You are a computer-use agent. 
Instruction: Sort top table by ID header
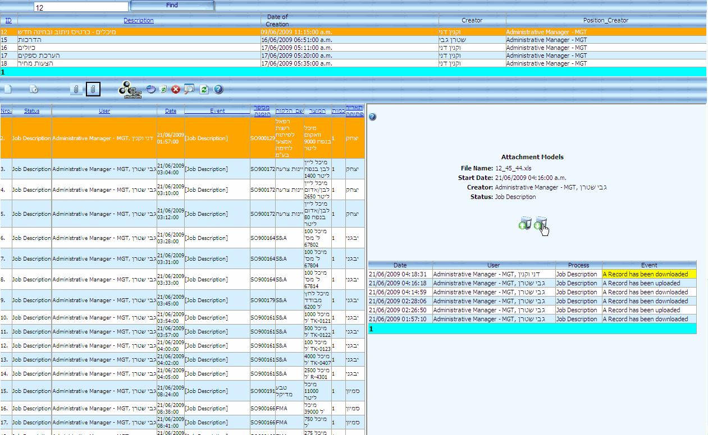pos(8,20)
